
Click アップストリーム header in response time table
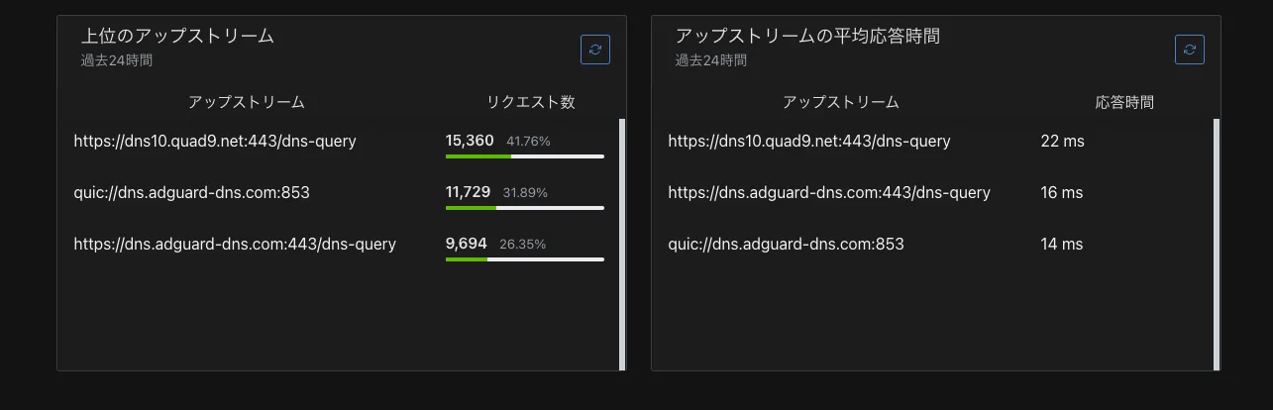pos(841,102)
